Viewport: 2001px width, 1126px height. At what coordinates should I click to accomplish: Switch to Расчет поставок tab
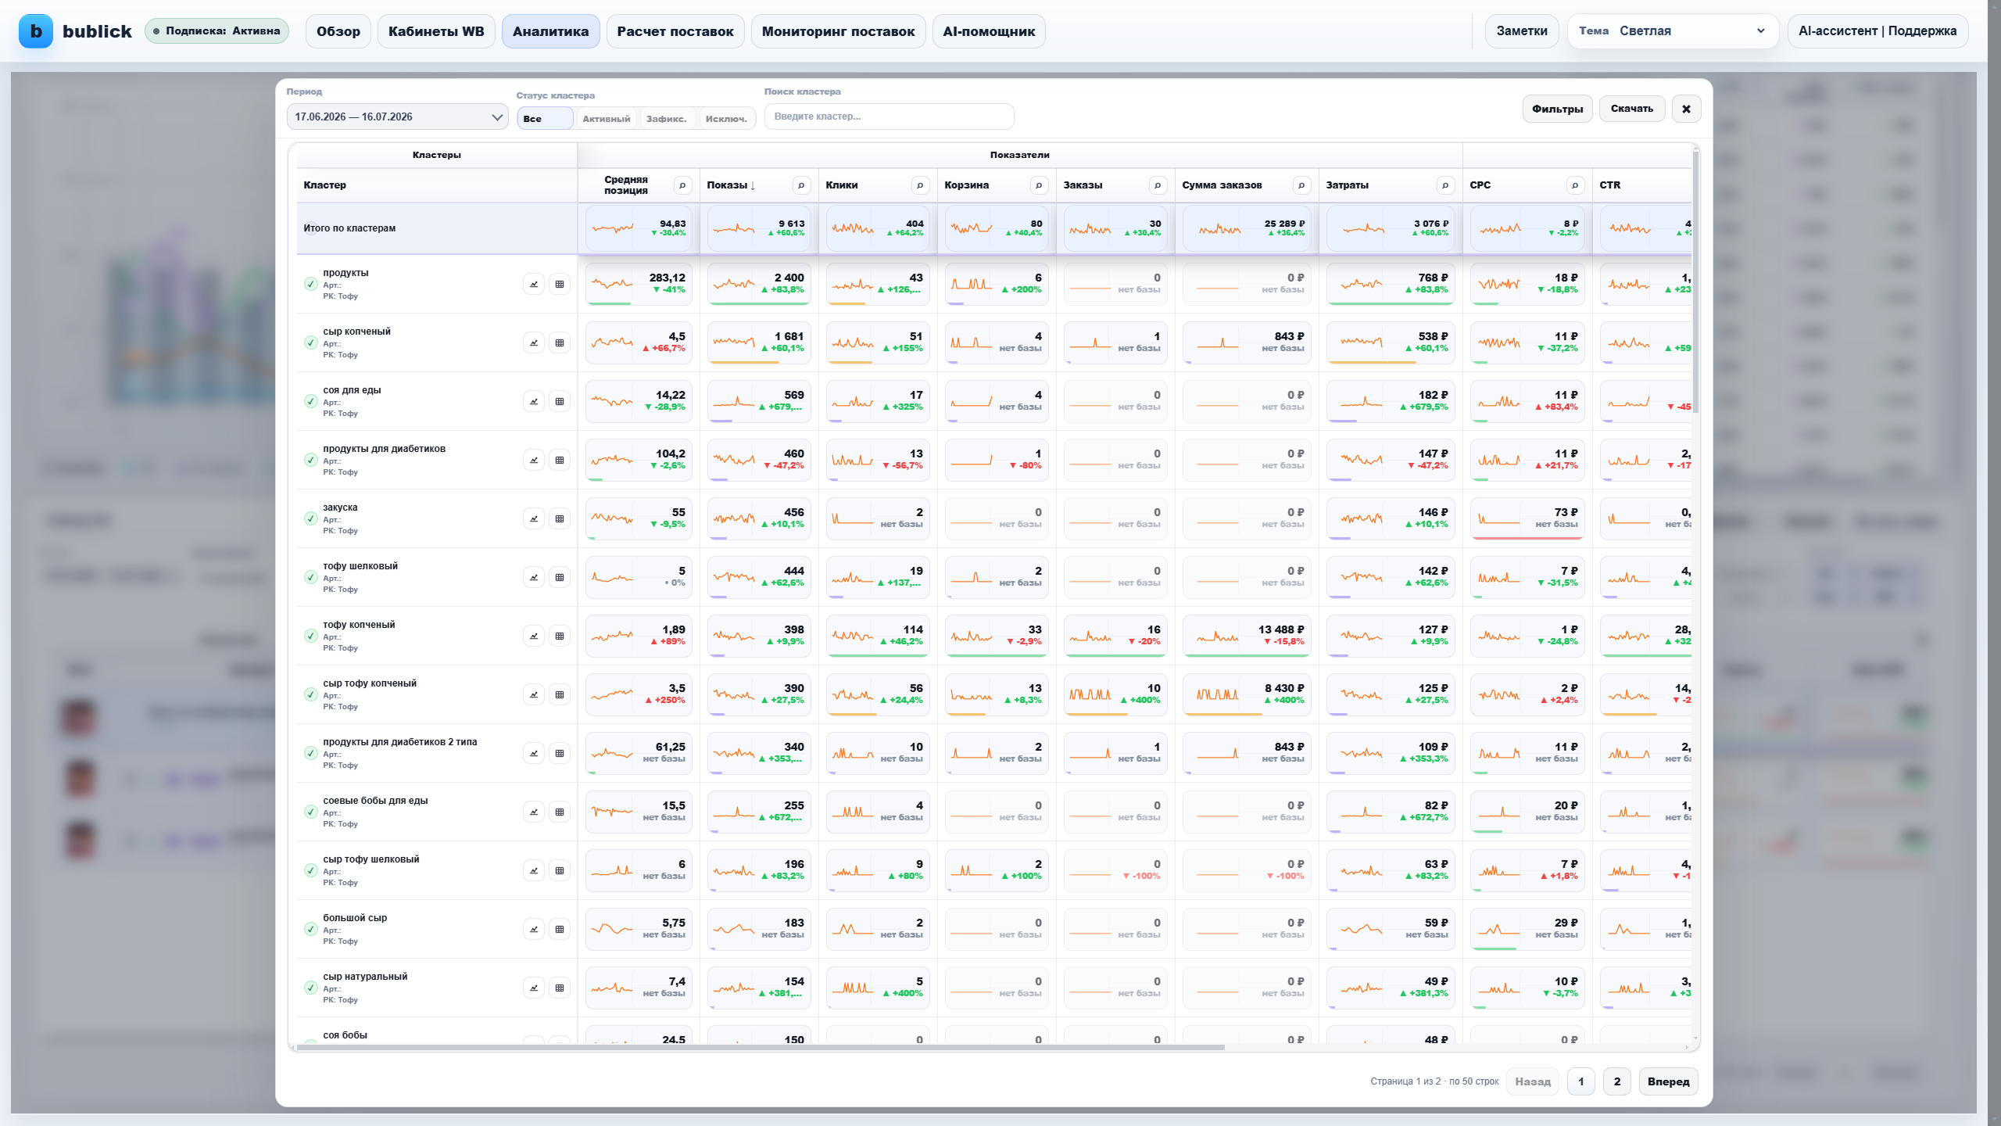coord(675,31)
